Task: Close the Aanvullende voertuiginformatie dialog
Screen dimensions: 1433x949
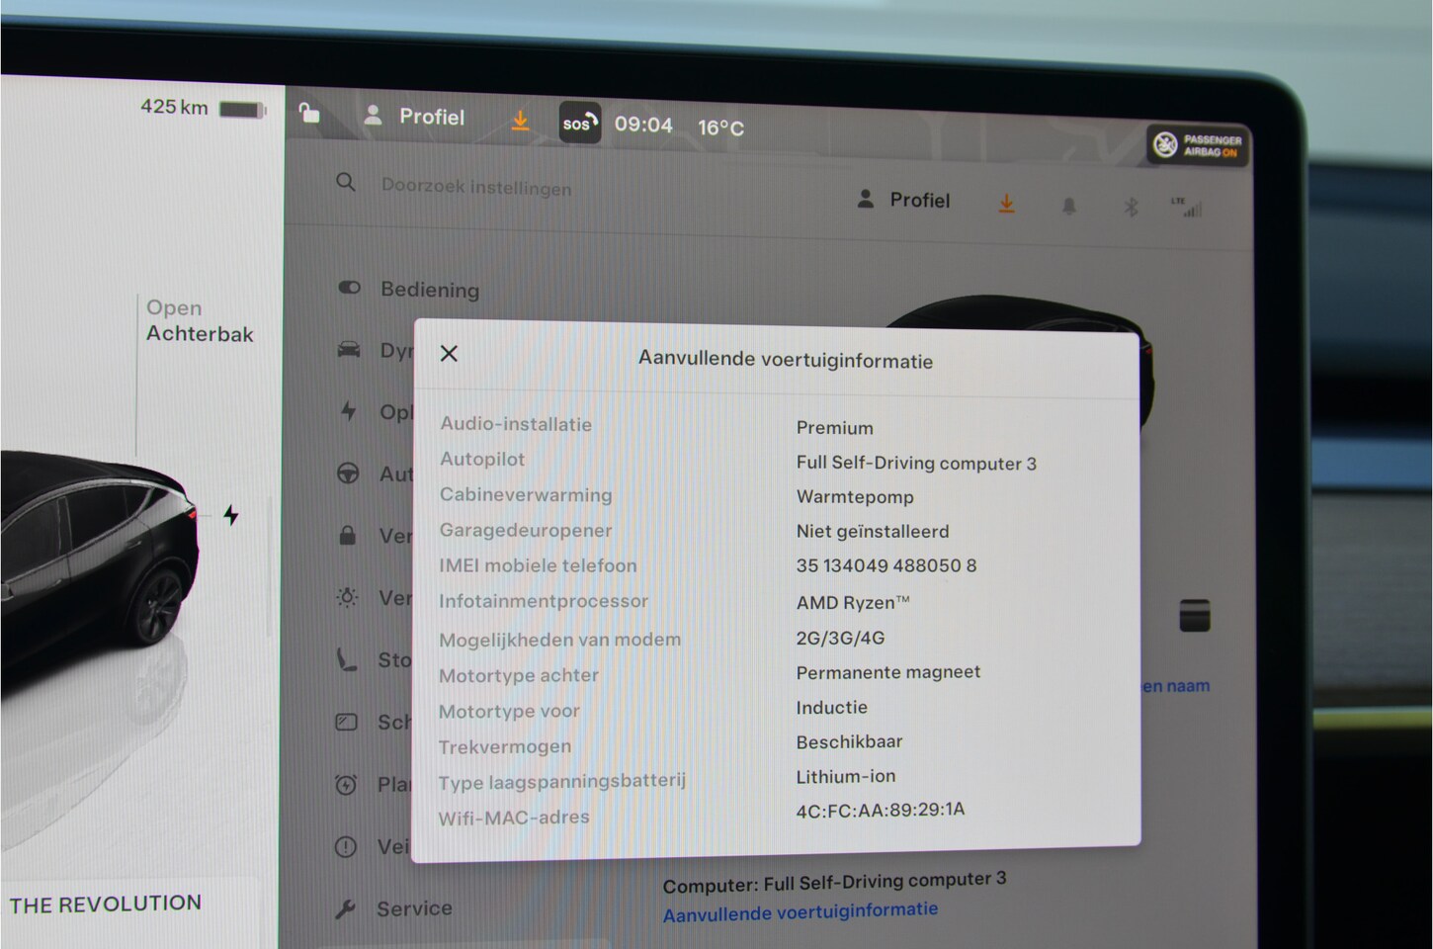Action: (x=449, y=353)
